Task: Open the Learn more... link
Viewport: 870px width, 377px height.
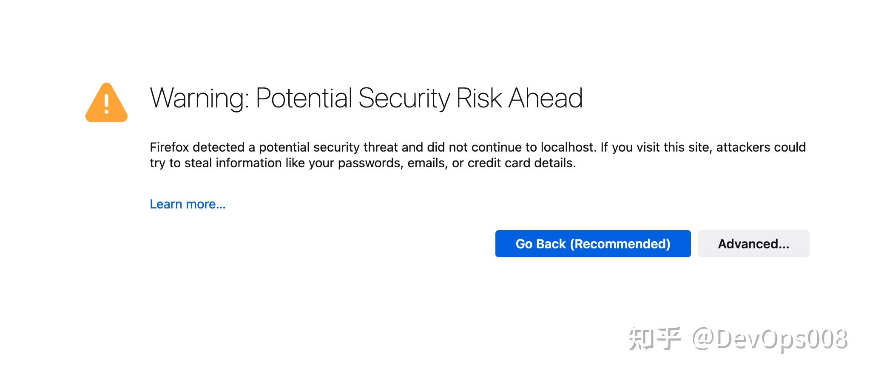Action: point(188,204)
